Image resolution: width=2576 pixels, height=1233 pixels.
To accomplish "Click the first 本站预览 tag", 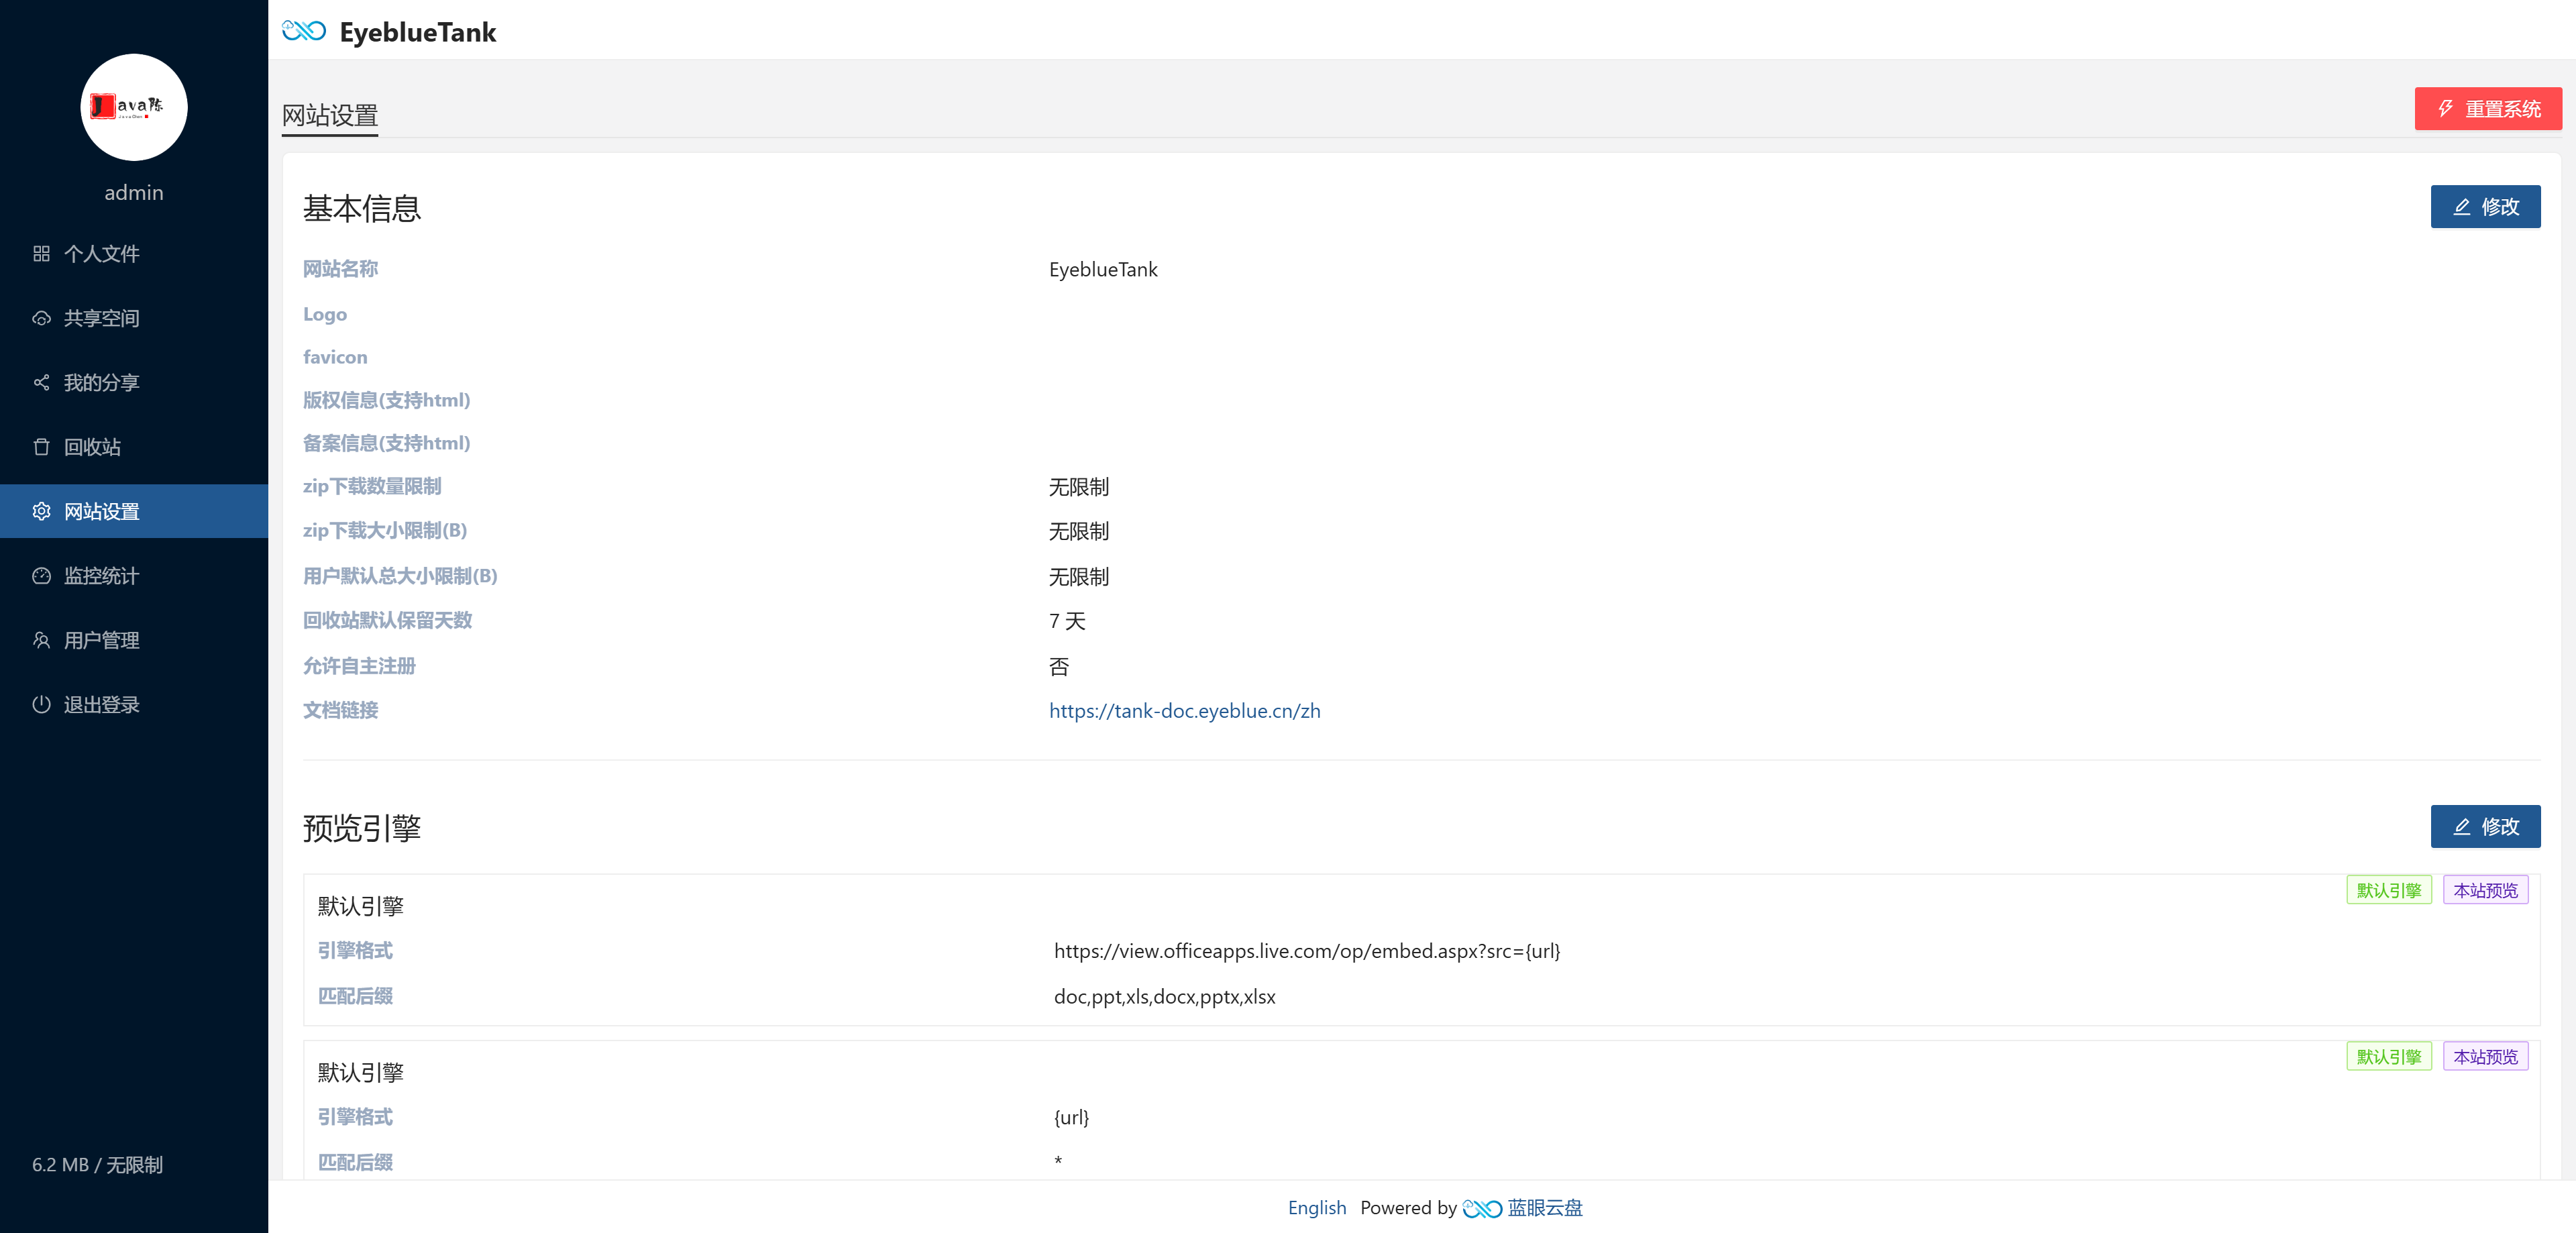I will [x=2485, y=890].
